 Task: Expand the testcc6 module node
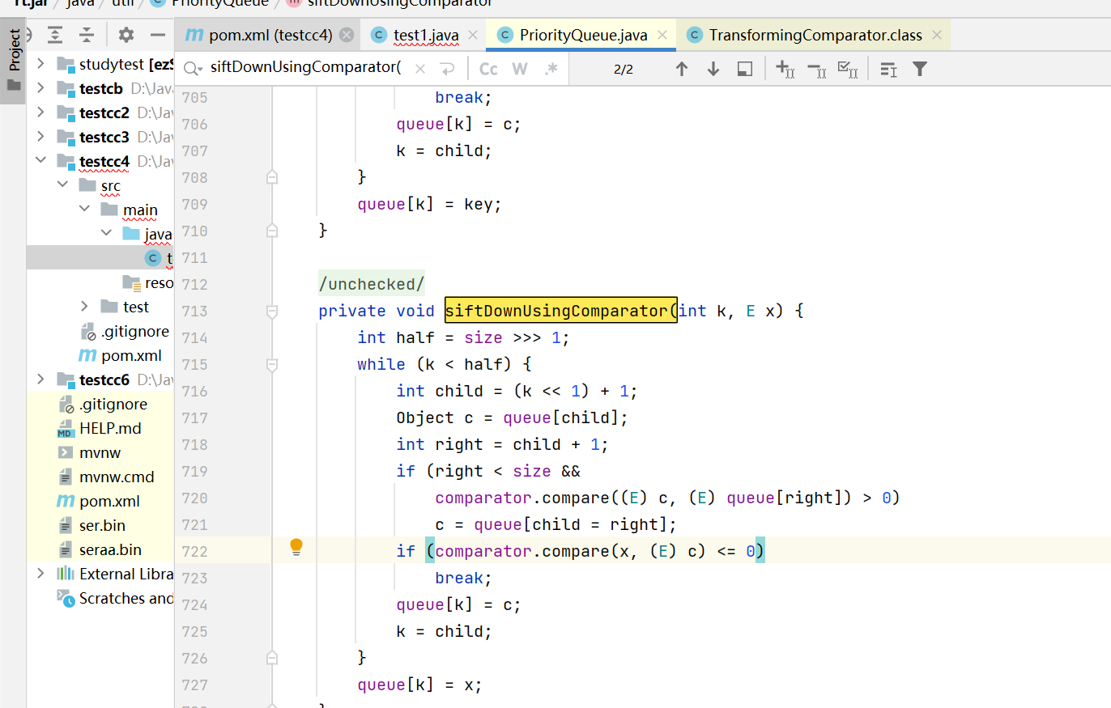tap(41, 379)
